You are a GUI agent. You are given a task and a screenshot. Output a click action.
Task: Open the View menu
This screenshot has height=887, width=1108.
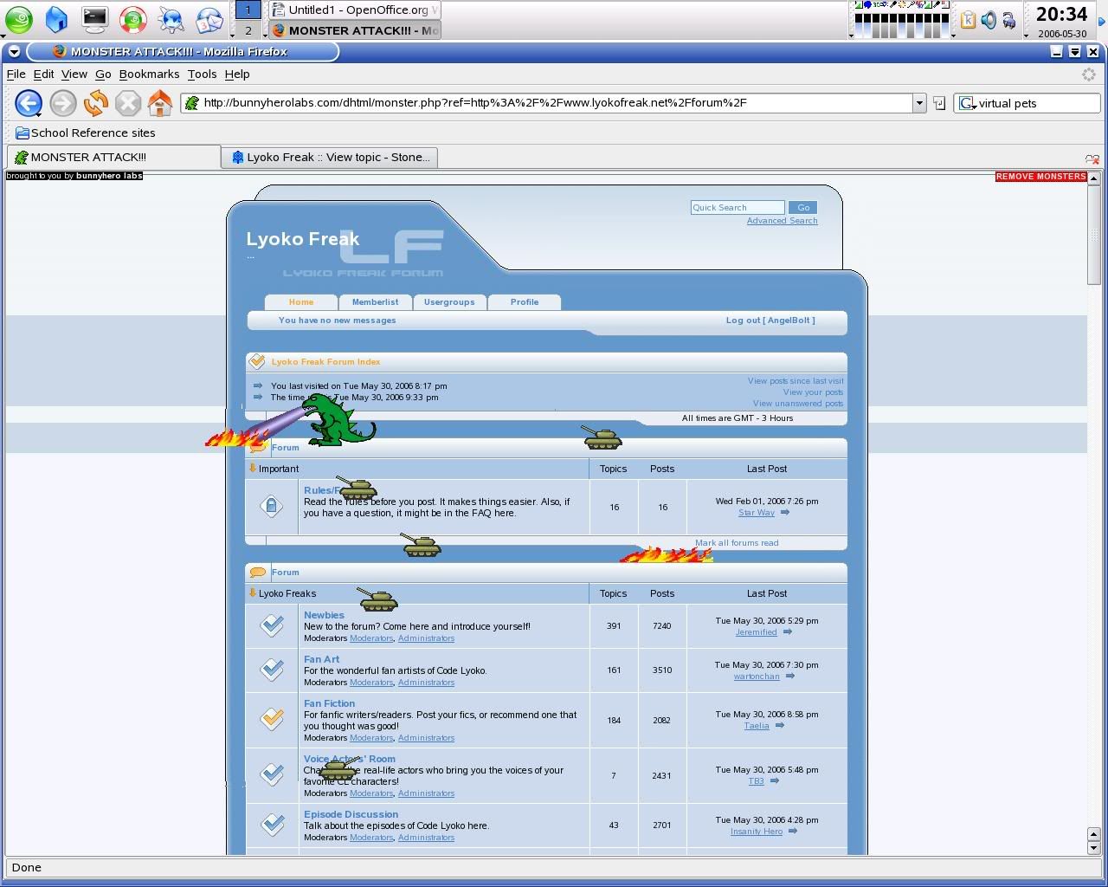pyautogui.click(x=74, y=74)
